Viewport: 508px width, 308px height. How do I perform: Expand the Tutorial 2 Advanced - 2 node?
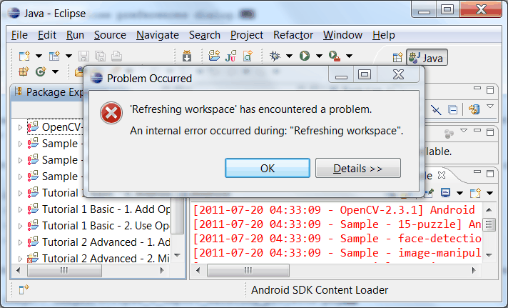20,259
